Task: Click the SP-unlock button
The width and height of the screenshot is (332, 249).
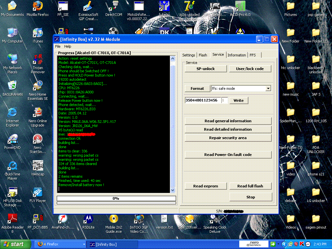Action: [x=206, y=69]
